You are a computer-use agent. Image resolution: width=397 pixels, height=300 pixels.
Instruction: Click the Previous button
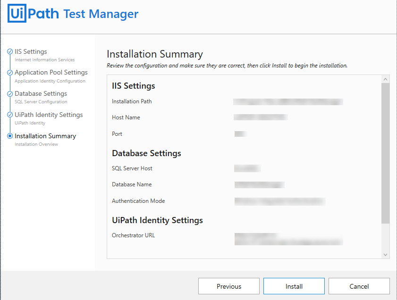(228, 286)
